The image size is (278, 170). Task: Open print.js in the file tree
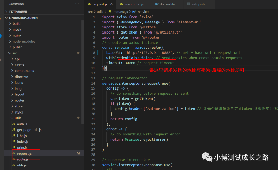pos(22,148)
